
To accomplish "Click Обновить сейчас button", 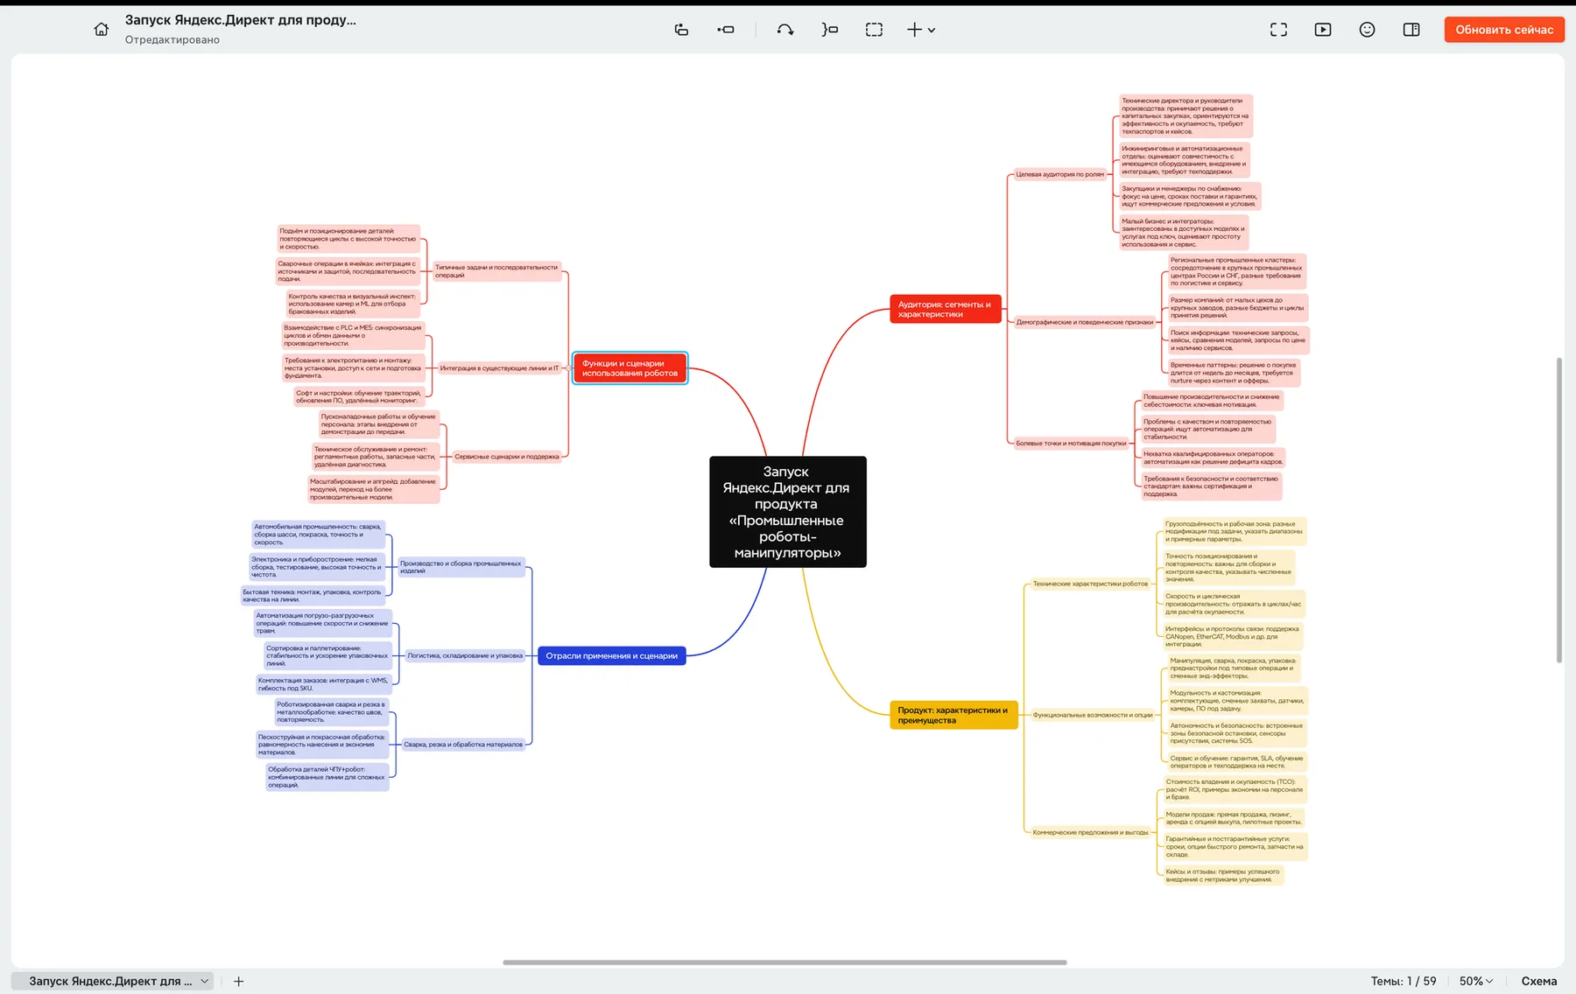I will click(x=1504, y=30).
